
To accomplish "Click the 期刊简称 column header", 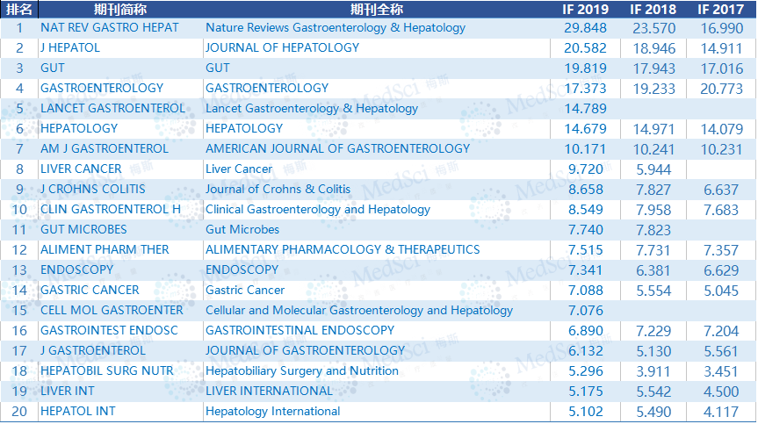I will tap(119, 9).
